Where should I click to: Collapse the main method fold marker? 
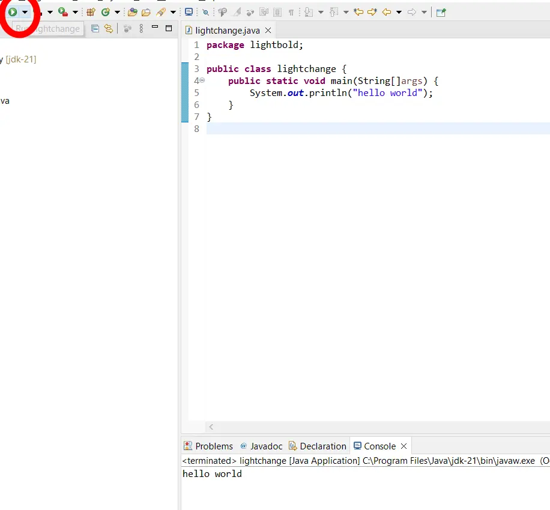click(x=202, y=80)
